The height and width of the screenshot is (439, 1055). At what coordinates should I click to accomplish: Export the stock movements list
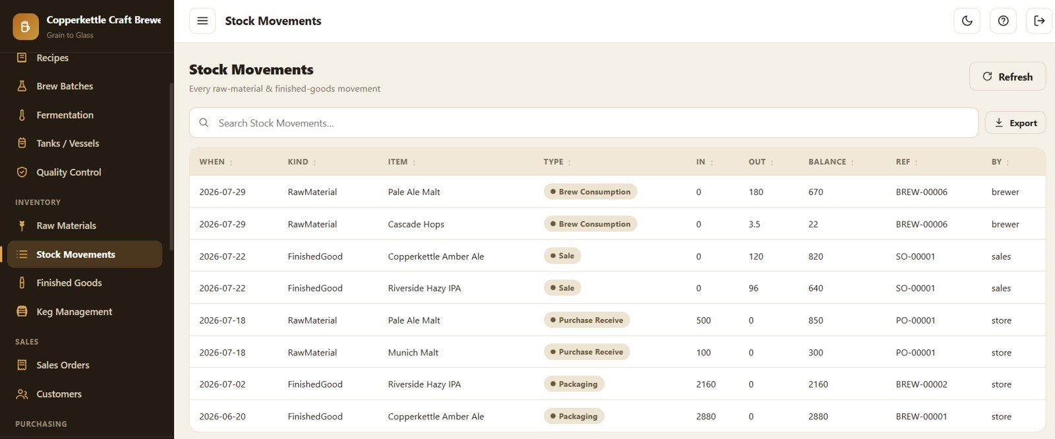[1015, 123]
